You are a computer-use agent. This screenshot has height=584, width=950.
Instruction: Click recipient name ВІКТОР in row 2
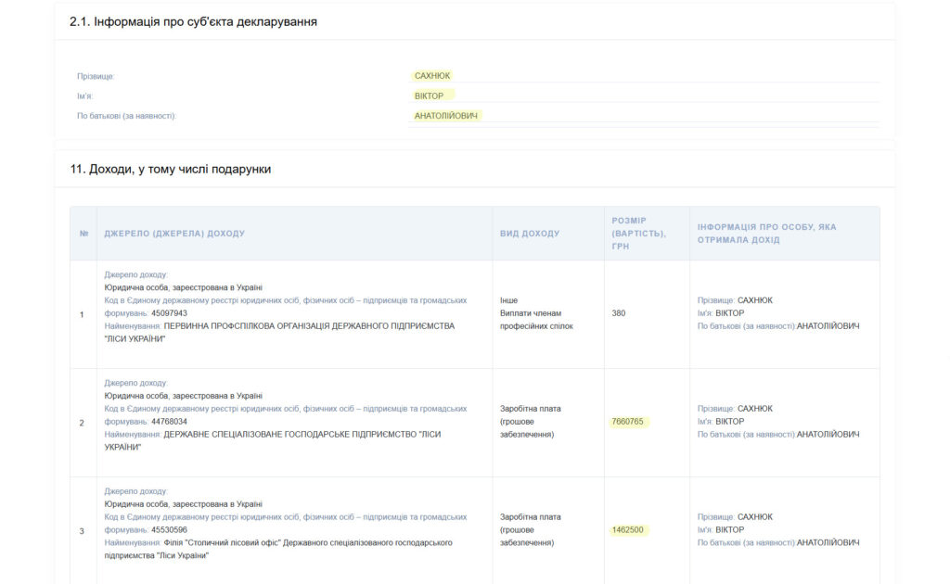tap(729, 422)
